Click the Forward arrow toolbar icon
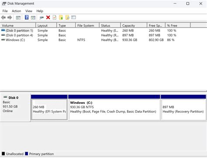 [10, 17]
